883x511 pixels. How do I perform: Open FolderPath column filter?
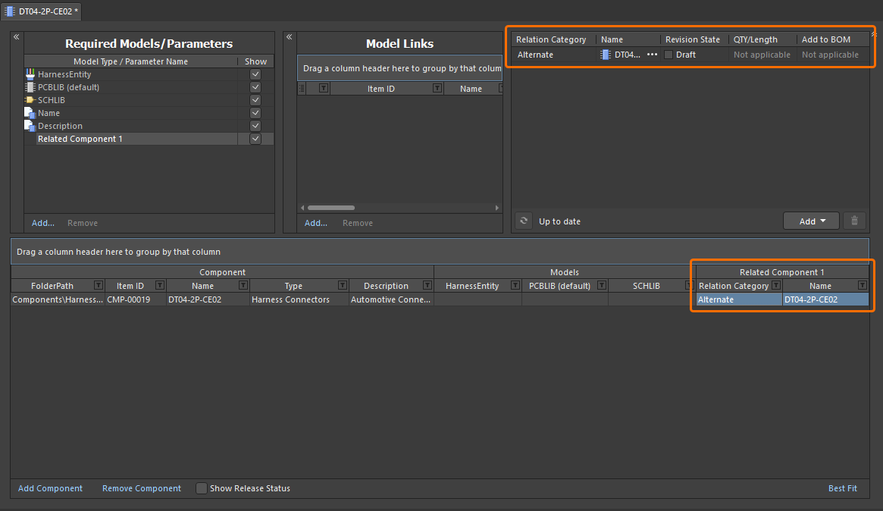tap(98, 286)
